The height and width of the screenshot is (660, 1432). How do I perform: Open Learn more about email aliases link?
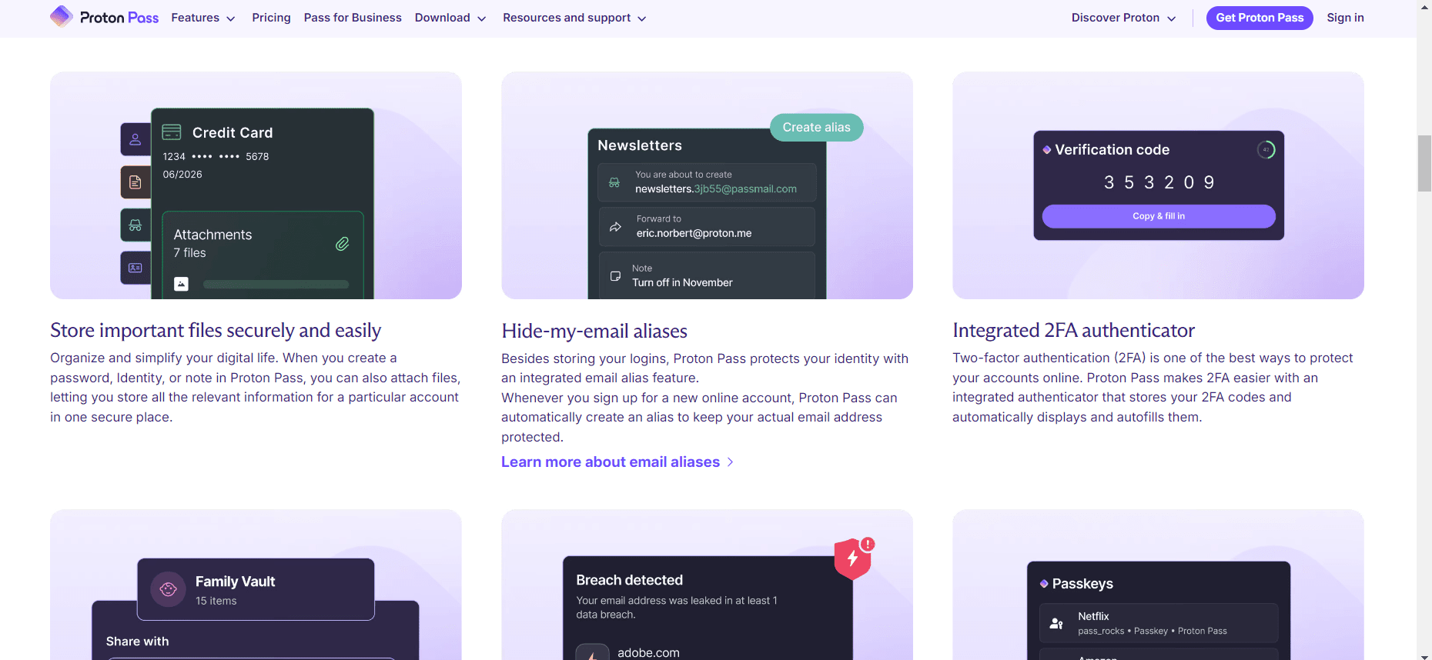pyautogui.click(x=611, y=462)
